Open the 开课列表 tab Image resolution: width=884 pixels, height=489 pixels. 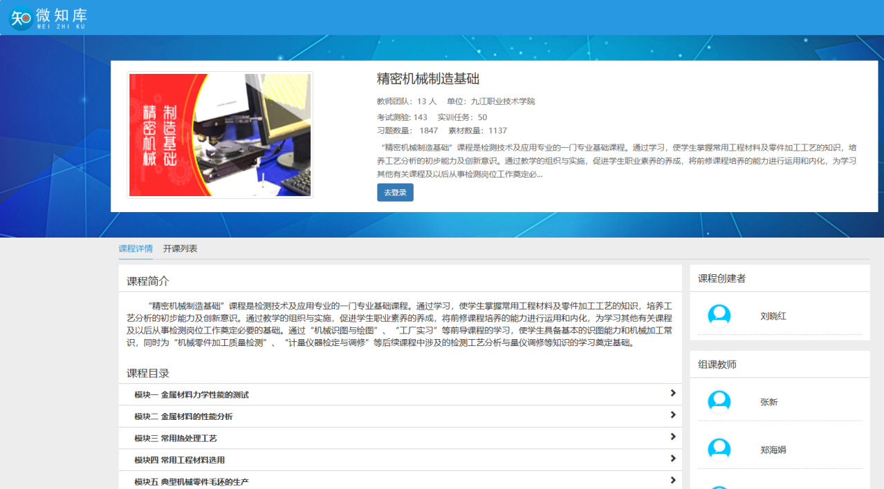(x=180, y=249)
